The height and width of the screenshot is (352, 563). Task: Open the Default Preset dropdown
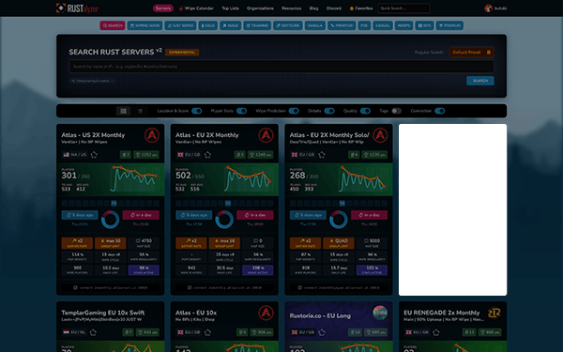pyautogui.click(x=471, y=53)
